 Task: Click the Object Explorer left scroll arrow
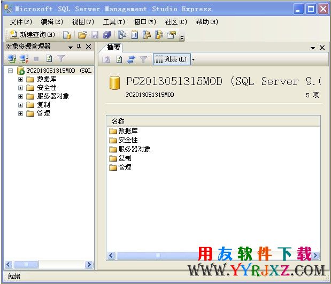coord(9,264)
